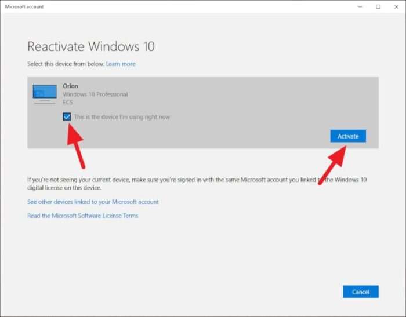Click the 'Windows 10 Professional' edition text
Image resolution: width=406 pixels, height=317 pixels.
pos(95,94)
